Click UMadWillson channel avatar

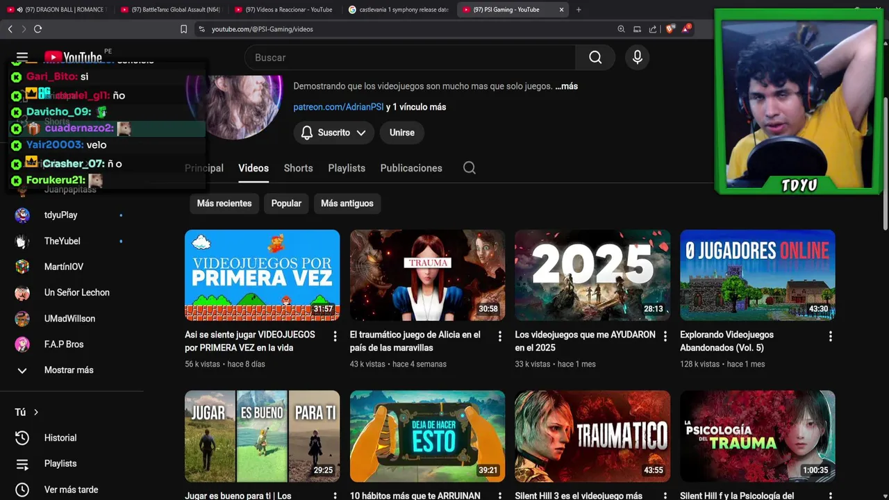[x=22, y=319]
